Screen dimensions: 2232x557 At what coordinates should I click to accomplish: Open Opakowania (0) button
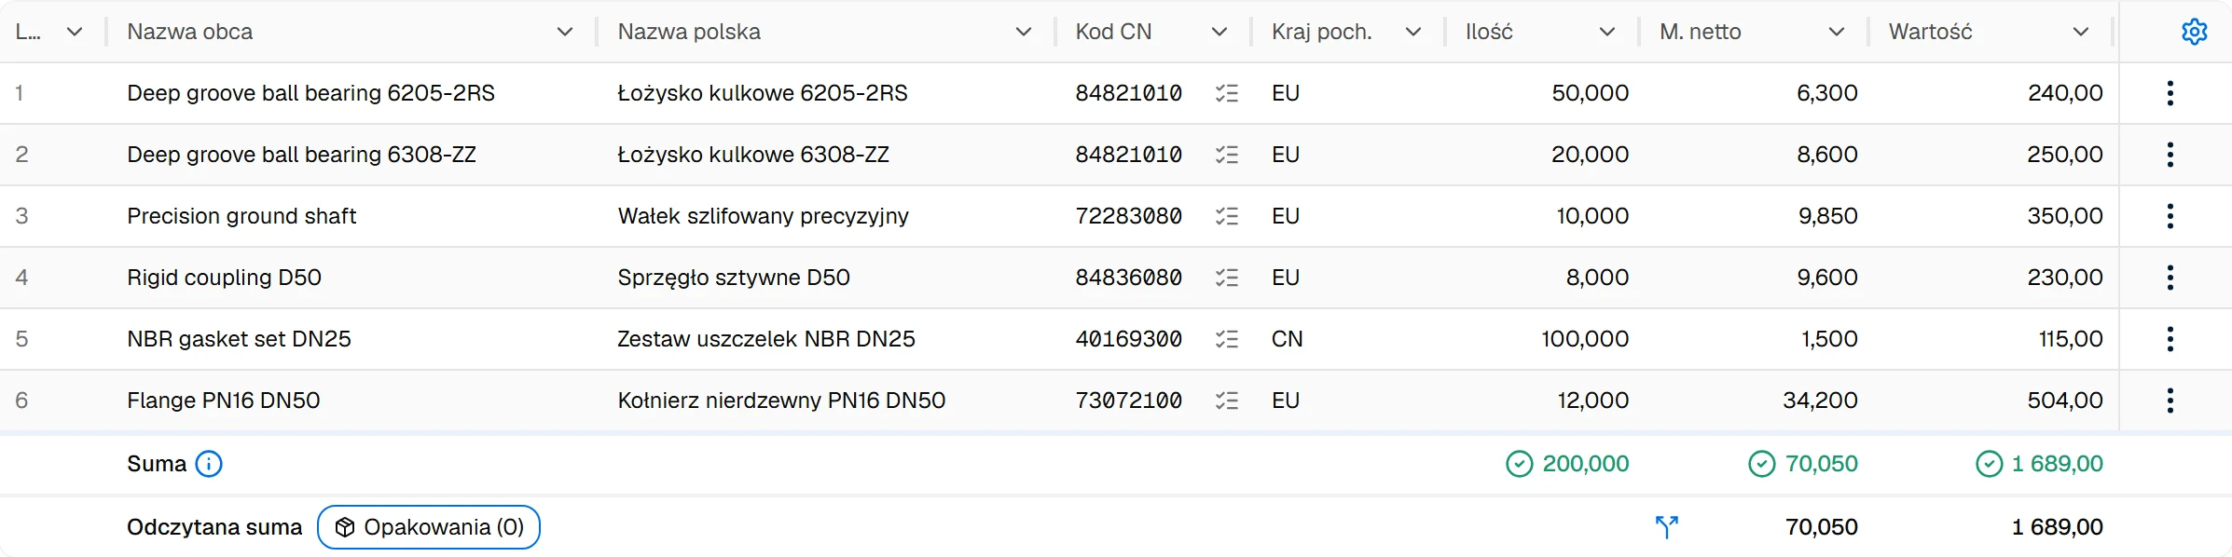coord(429,527)
